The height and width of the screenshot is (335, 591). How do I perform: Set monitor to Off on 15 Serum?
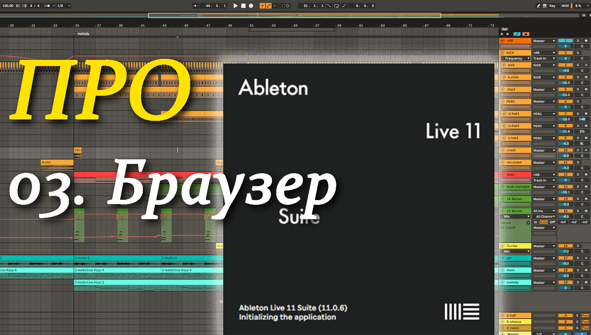coord(552,222)
